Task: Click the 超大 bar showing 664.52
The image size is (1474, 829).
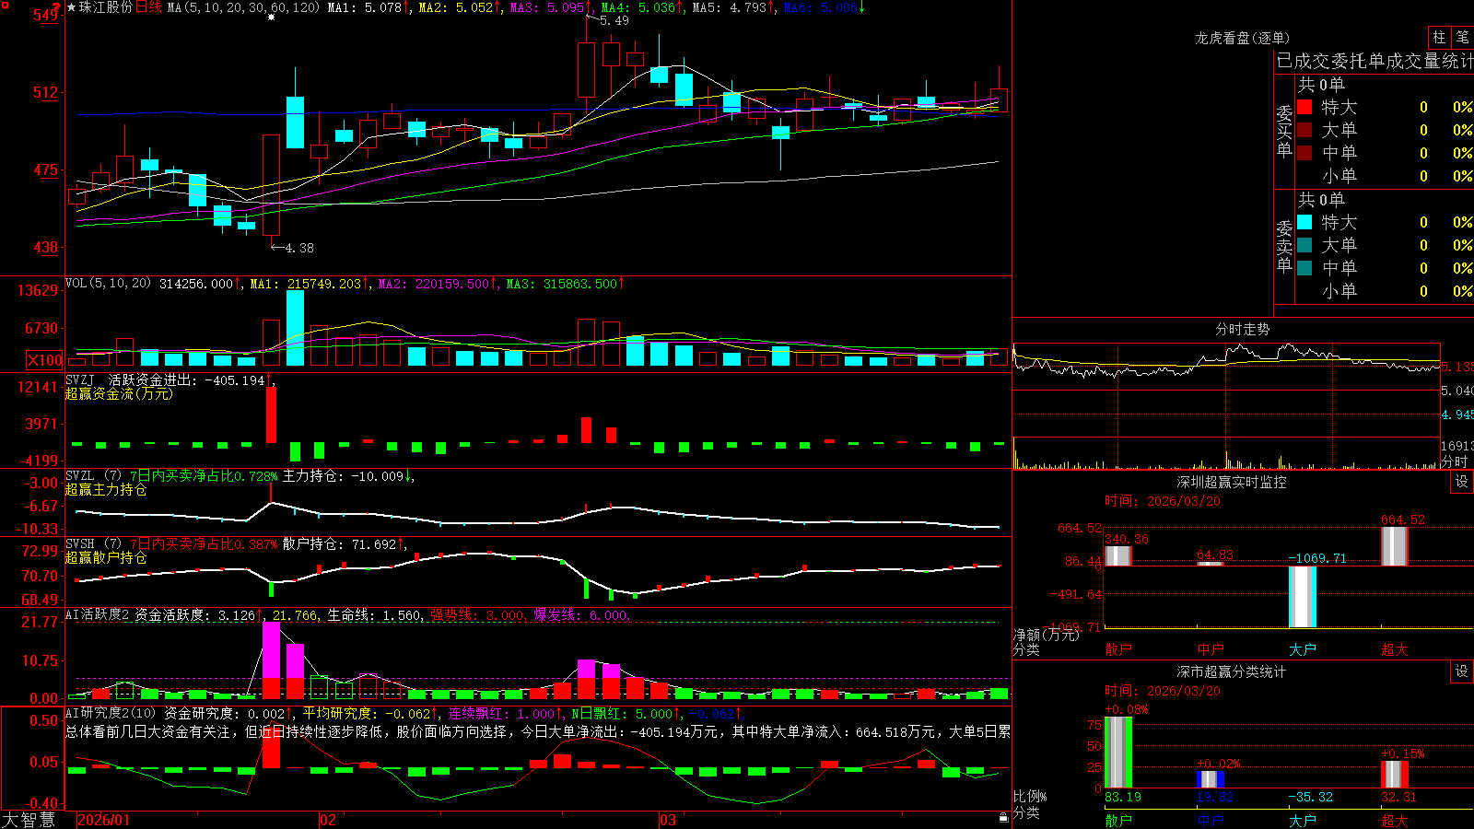Action: coord(1395,546)
